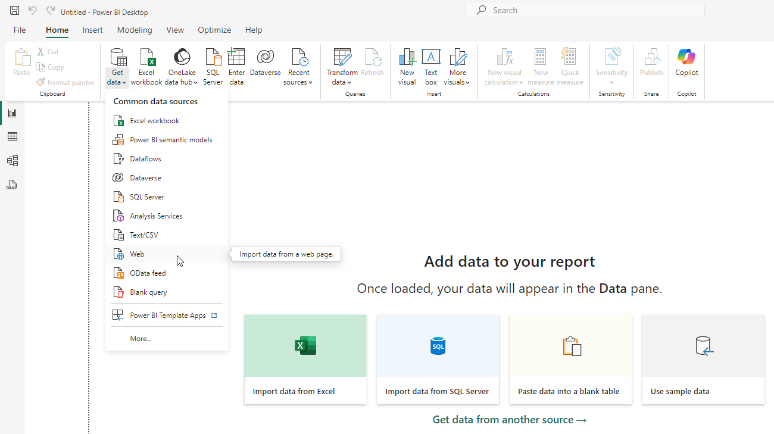Switch to the Insert ribbon tab
Screen dimensions: 774x434
pos(92,30)
